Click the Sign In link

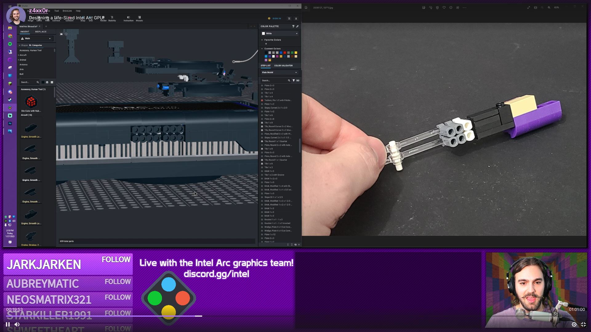[x=276, y=18]
